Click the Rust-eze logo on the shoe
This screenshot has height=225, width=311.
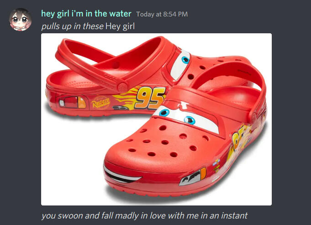[100, 102]
